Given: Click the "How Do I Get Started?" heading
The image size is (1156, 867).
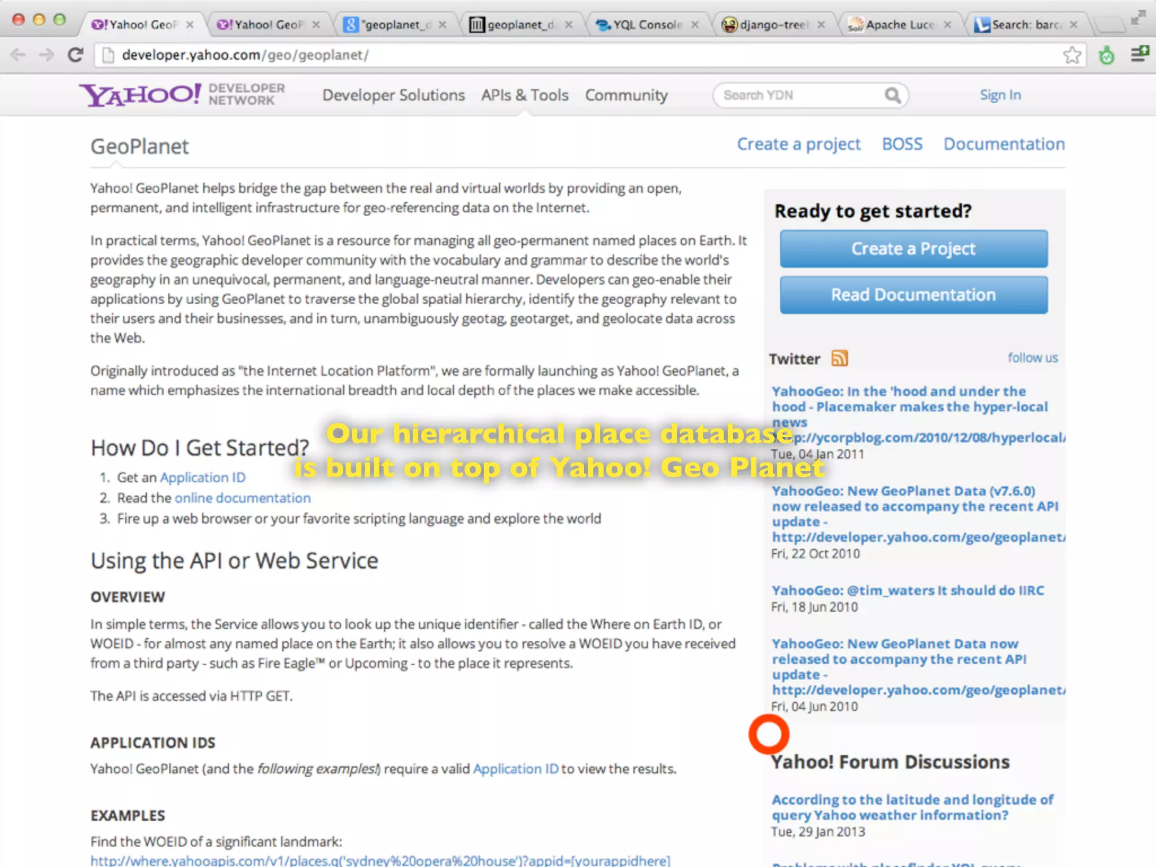Looking at the screenshot, I should 200,448.
